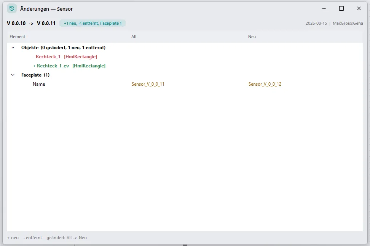The image size is (370, 246).
Task: Click the old value Sensor_V_0_0_11
Action: coord(148,84)
